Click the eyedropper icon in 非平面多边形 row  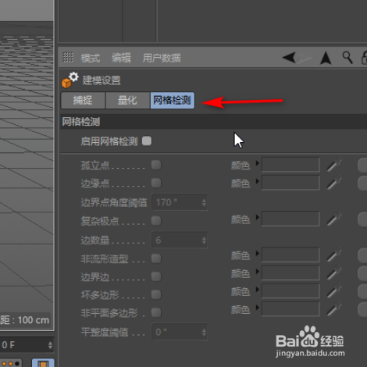click(x=334, y=308)
